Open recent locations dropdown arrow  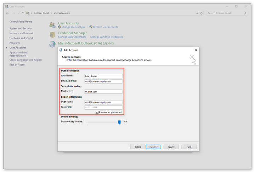pos(18,13)
